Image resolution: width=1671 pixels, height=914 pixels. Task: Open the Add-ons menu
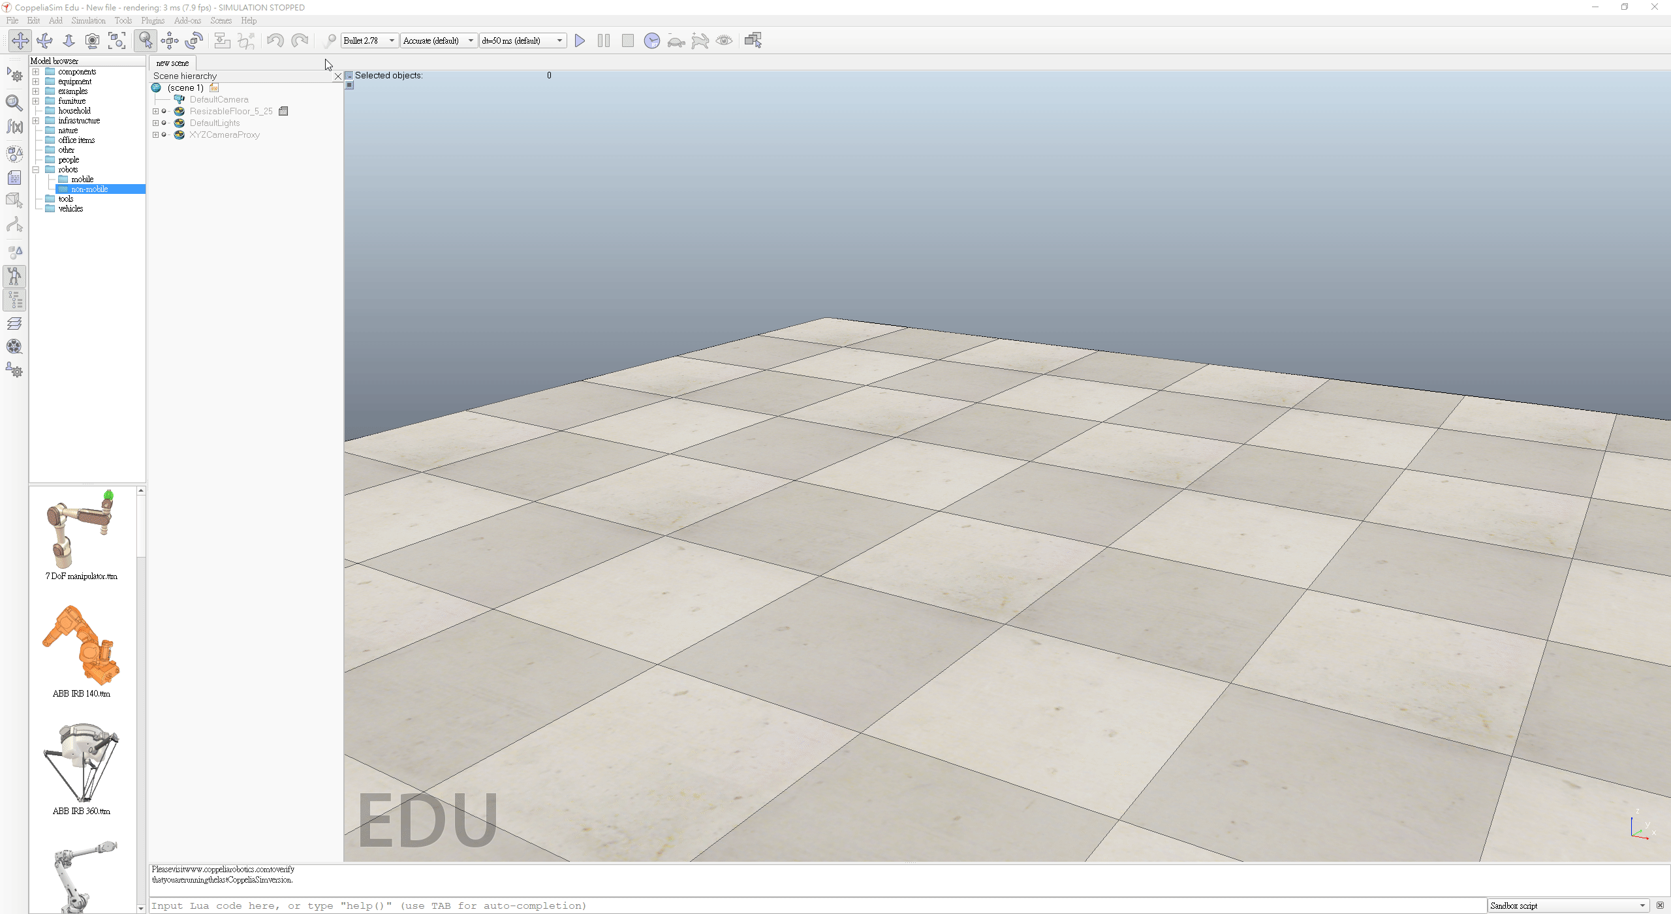187,20
